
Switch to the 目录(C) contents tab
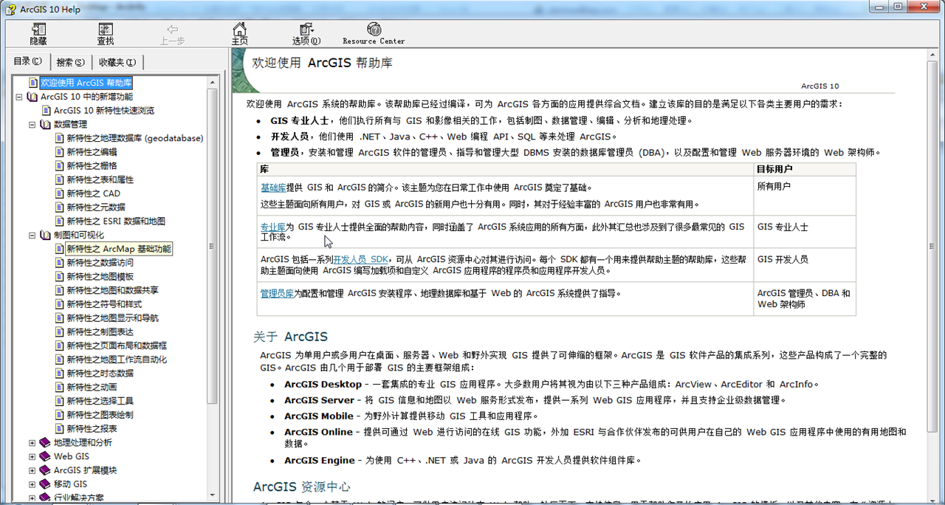[x=28, y=61]
